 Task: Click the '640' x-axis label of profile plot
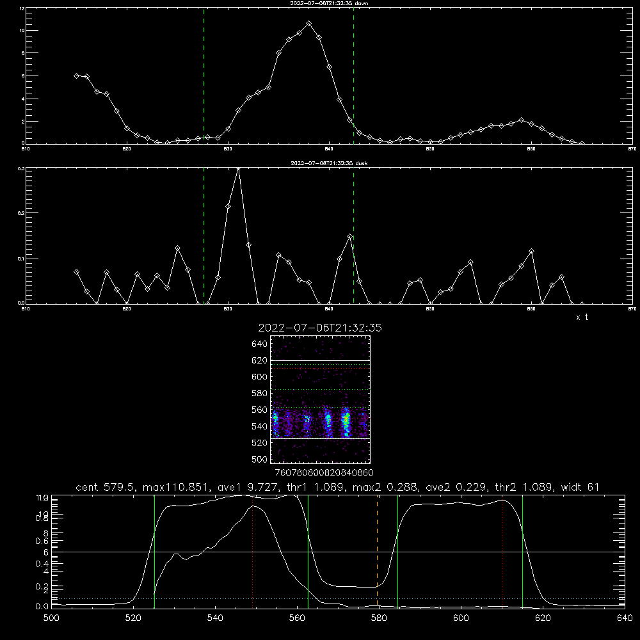625,618
